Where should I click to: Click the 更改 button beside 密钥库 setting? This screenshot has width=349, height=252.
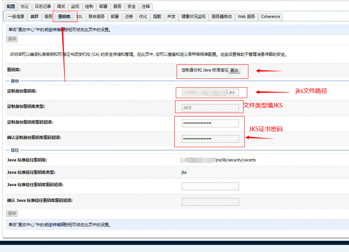click(234, 70)
